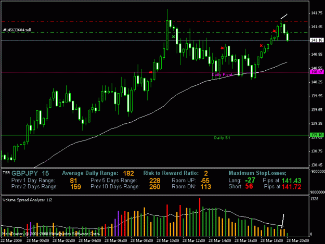Click the 23 Mar 10:30 time label

[167, 241]
